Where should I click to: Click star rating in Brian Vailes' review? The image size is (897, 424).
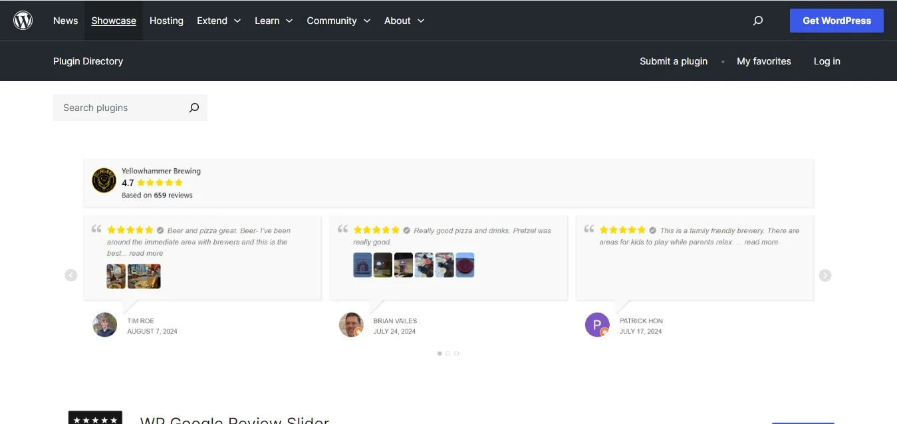point(376,230)
